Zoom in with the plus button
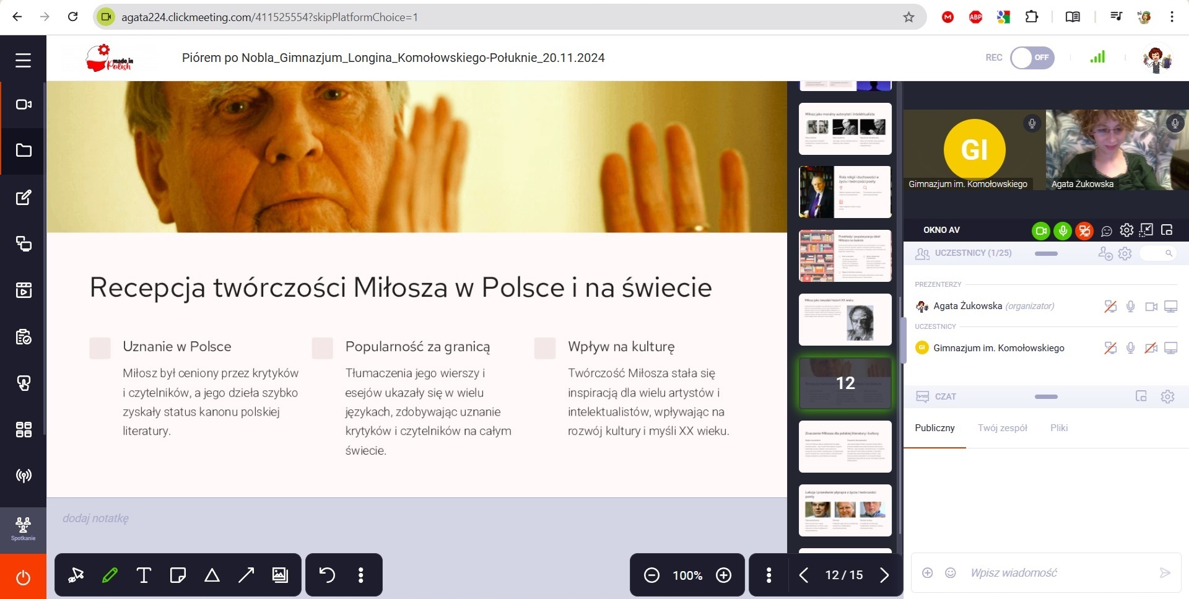The width and height of the screenshot is (1189, 599). [x=723, y=575]
